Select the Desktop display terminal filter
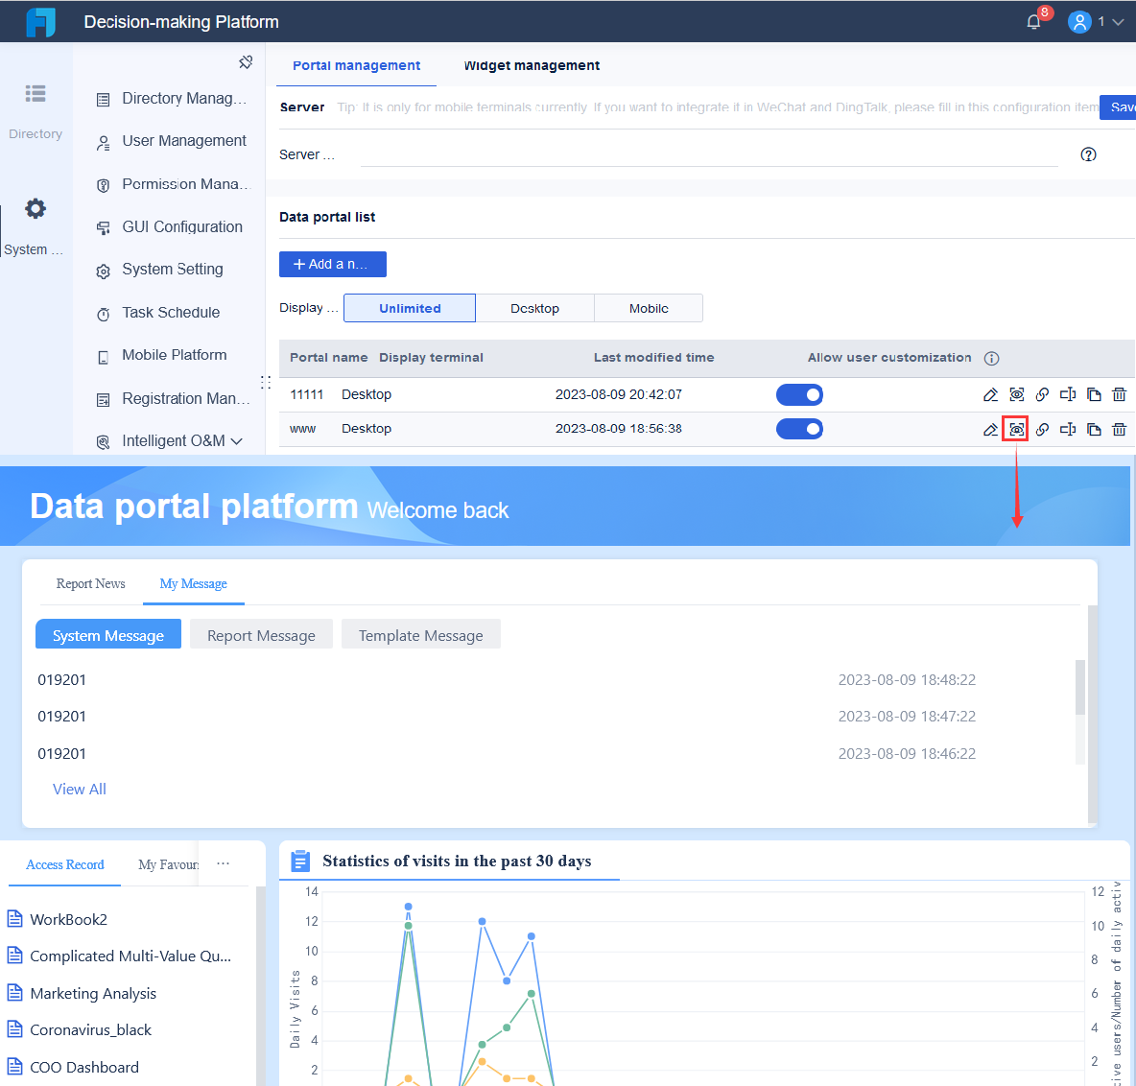The image size is (1136, 1086). click(534, 308)
